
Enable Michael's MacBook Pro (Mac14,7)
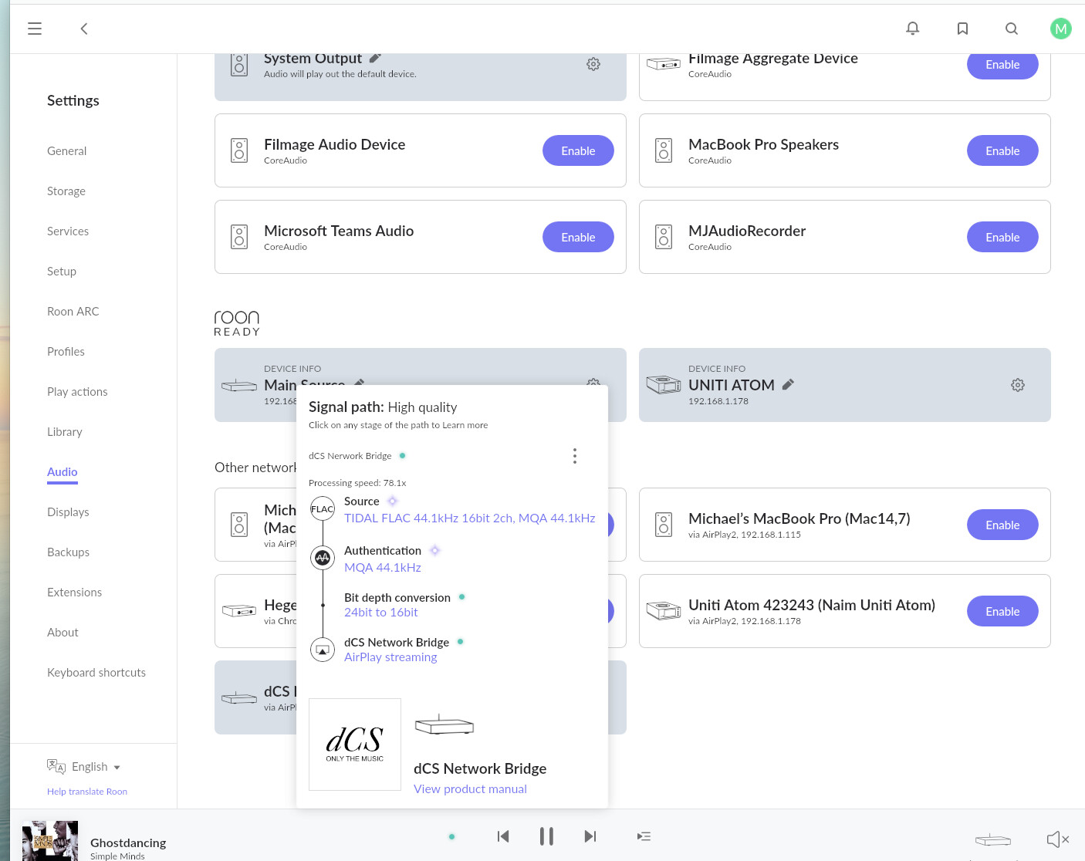point(1002,525)
